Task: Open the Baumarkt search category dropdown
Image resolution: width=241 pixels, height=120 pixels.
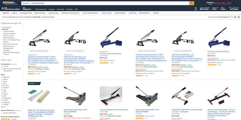Action: pyautogui.click(x=26, y=3)
